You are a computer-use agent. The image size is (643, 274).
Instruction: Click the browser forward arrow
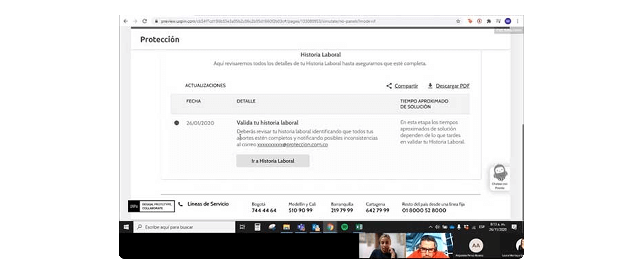pos(135,21)
